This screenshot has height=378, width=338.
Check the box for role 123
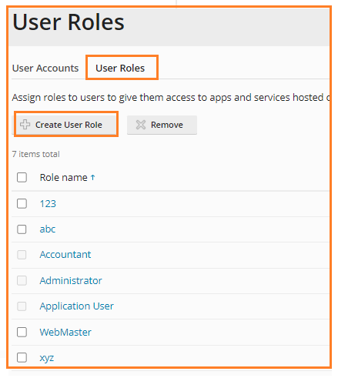[x=22, y=203]
